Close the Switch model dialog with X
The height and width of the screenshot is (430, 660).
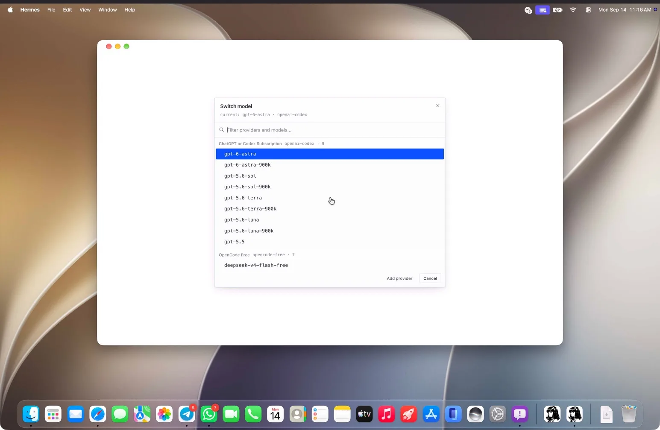pyautogui.click(x=437, y=105)
